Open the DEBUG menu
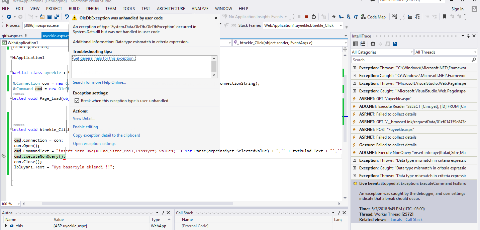This screenshot has height=230, width=480. [93, 8]
